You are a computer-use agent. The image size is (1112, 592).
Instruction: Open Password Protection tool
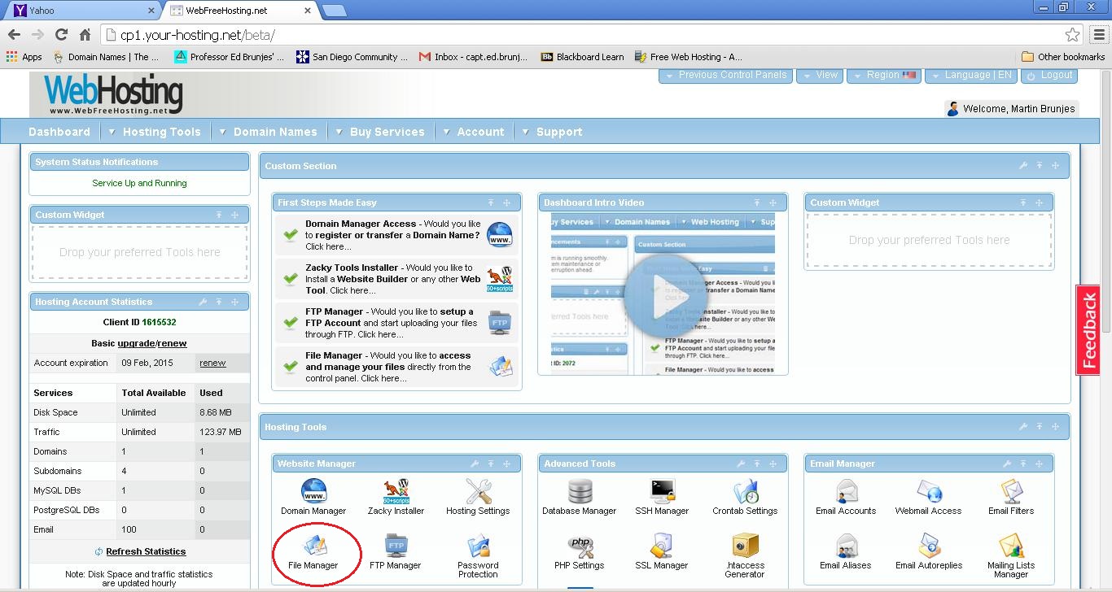(x=478, y=546)
